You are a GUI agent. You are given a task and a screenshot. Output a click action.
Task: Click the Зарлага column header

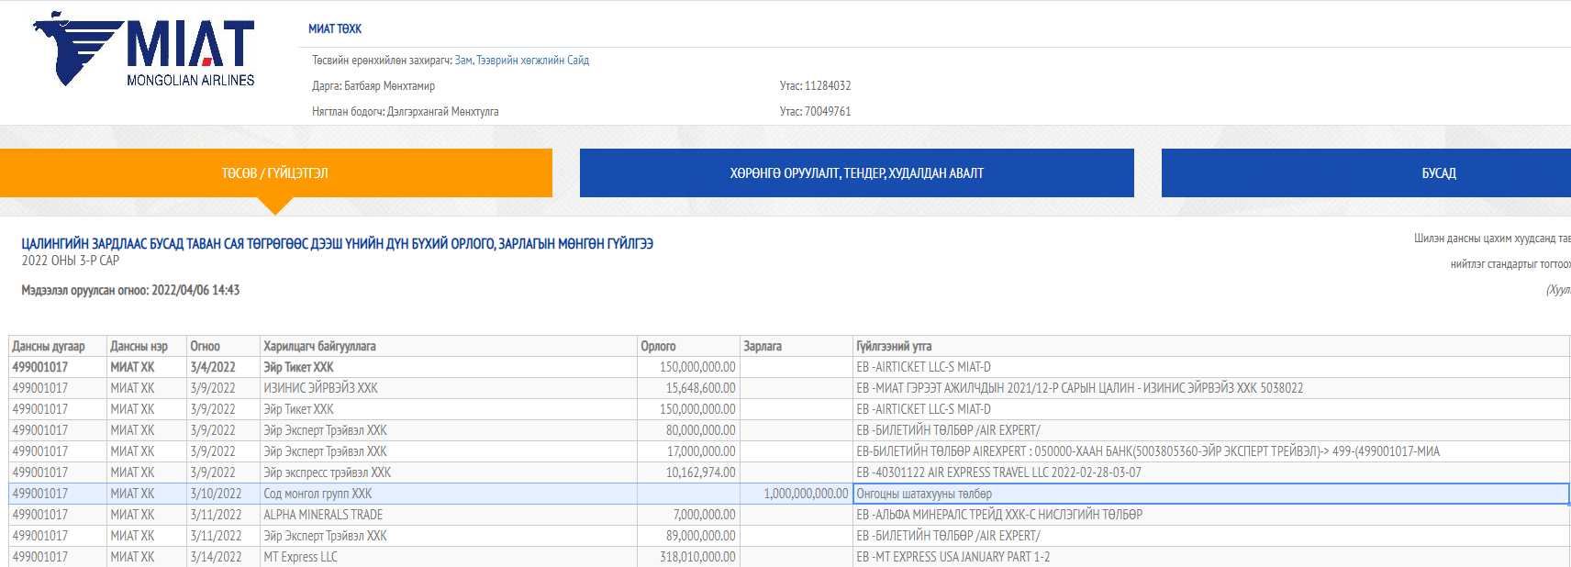[763, 347]
